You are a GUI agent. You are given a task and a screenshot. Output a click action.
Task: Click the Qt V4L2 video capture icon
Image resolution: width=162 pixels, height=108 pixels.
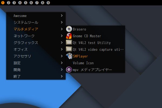[69, 49]
